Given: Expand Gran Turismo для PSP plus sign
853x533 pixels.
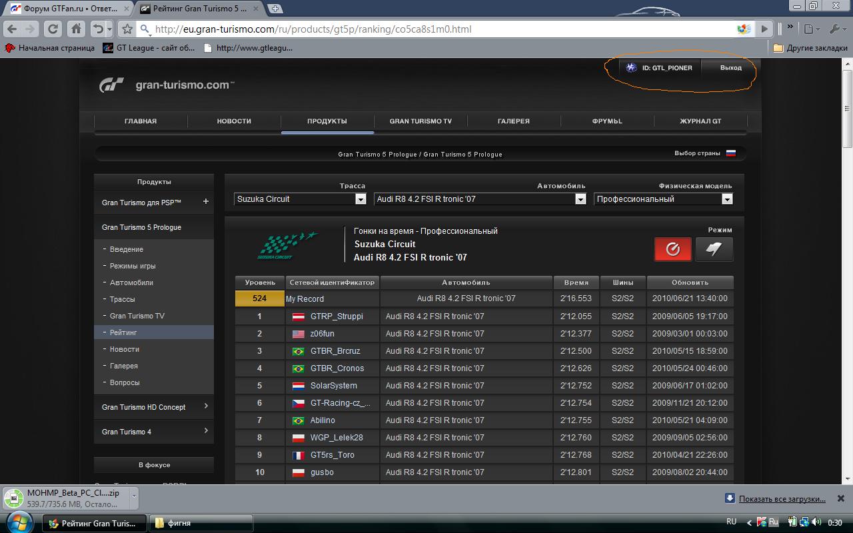Looking at the screenshot, I should pyautogui.click(x=205, y=201).
